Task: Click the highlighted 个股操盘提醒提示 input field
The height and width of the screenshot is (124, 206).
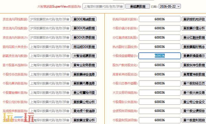Action: click(160, 56)
